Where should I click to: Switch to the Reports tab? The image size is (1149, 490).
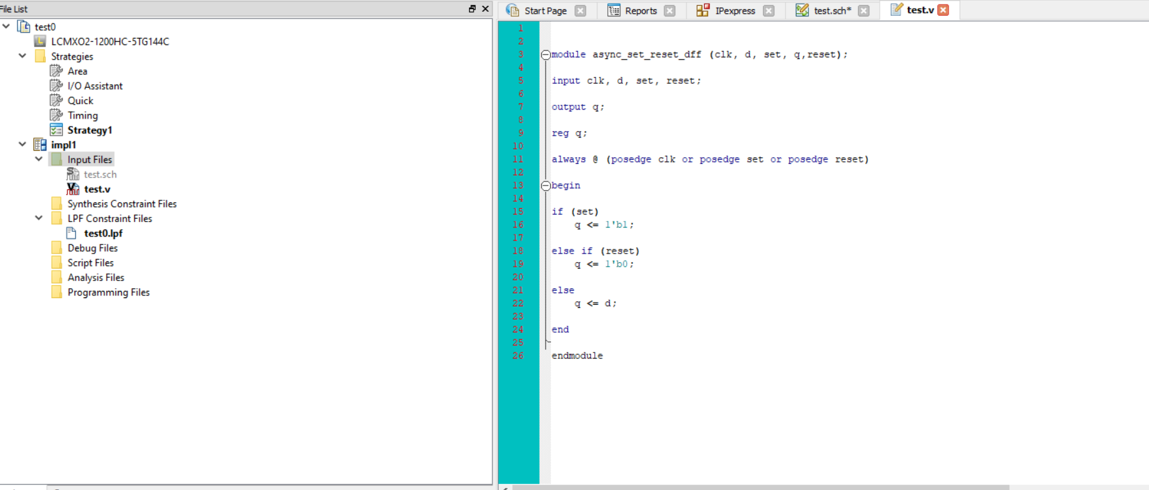(x=641, y=10)
